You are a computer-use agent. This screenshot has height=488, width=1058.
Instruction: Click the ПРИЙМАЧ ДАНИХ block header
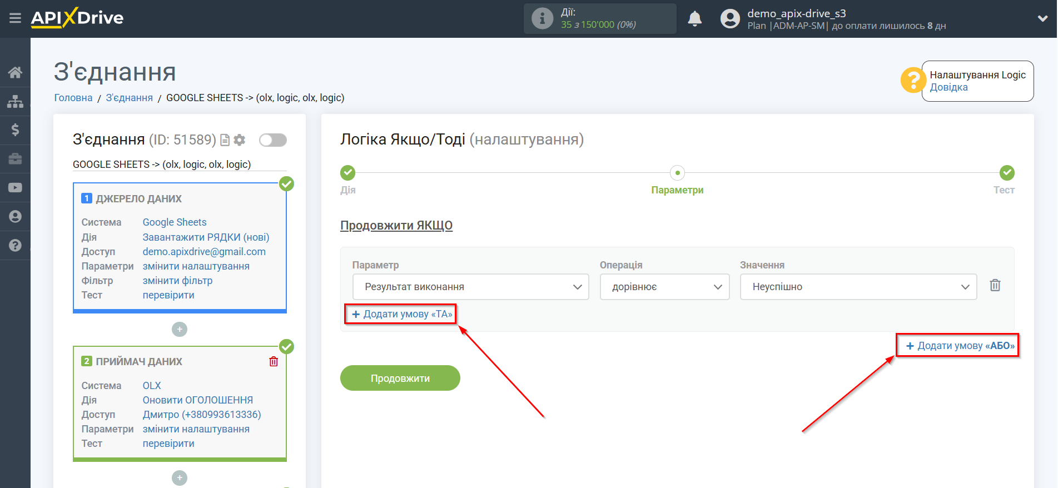point(138,362)
